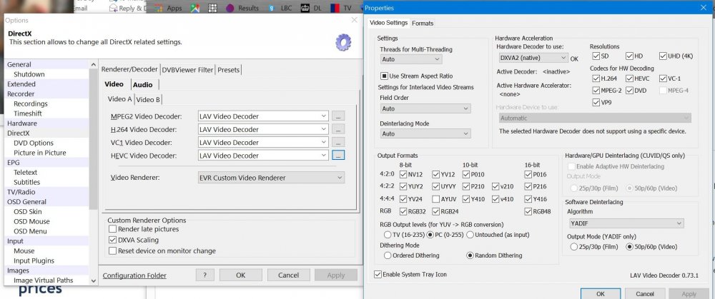Enable Render late pictures checkbox
715x299 pixels.
click(112, 229)
